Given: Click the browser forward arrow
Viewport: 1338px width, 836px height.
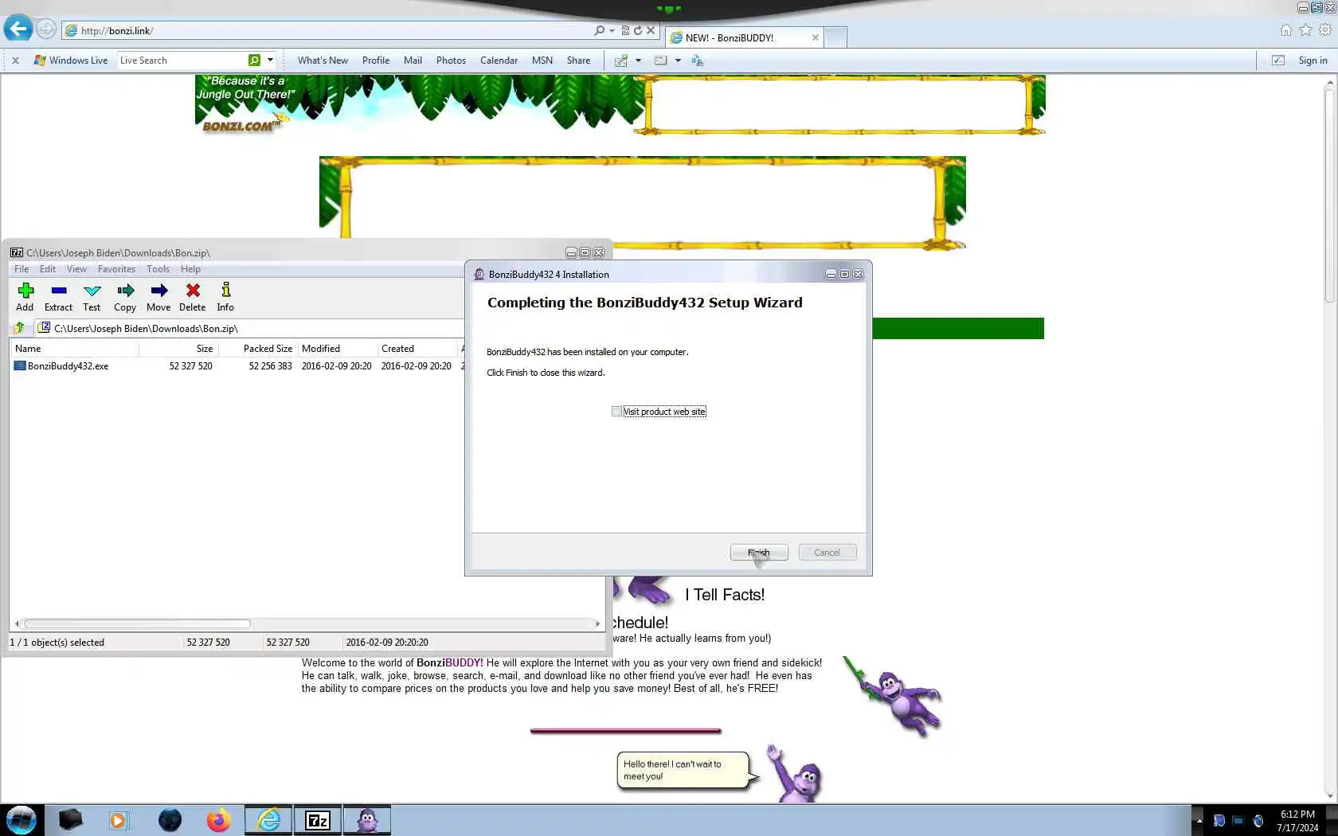Looking at the screenshot, I should click(46, 29).
